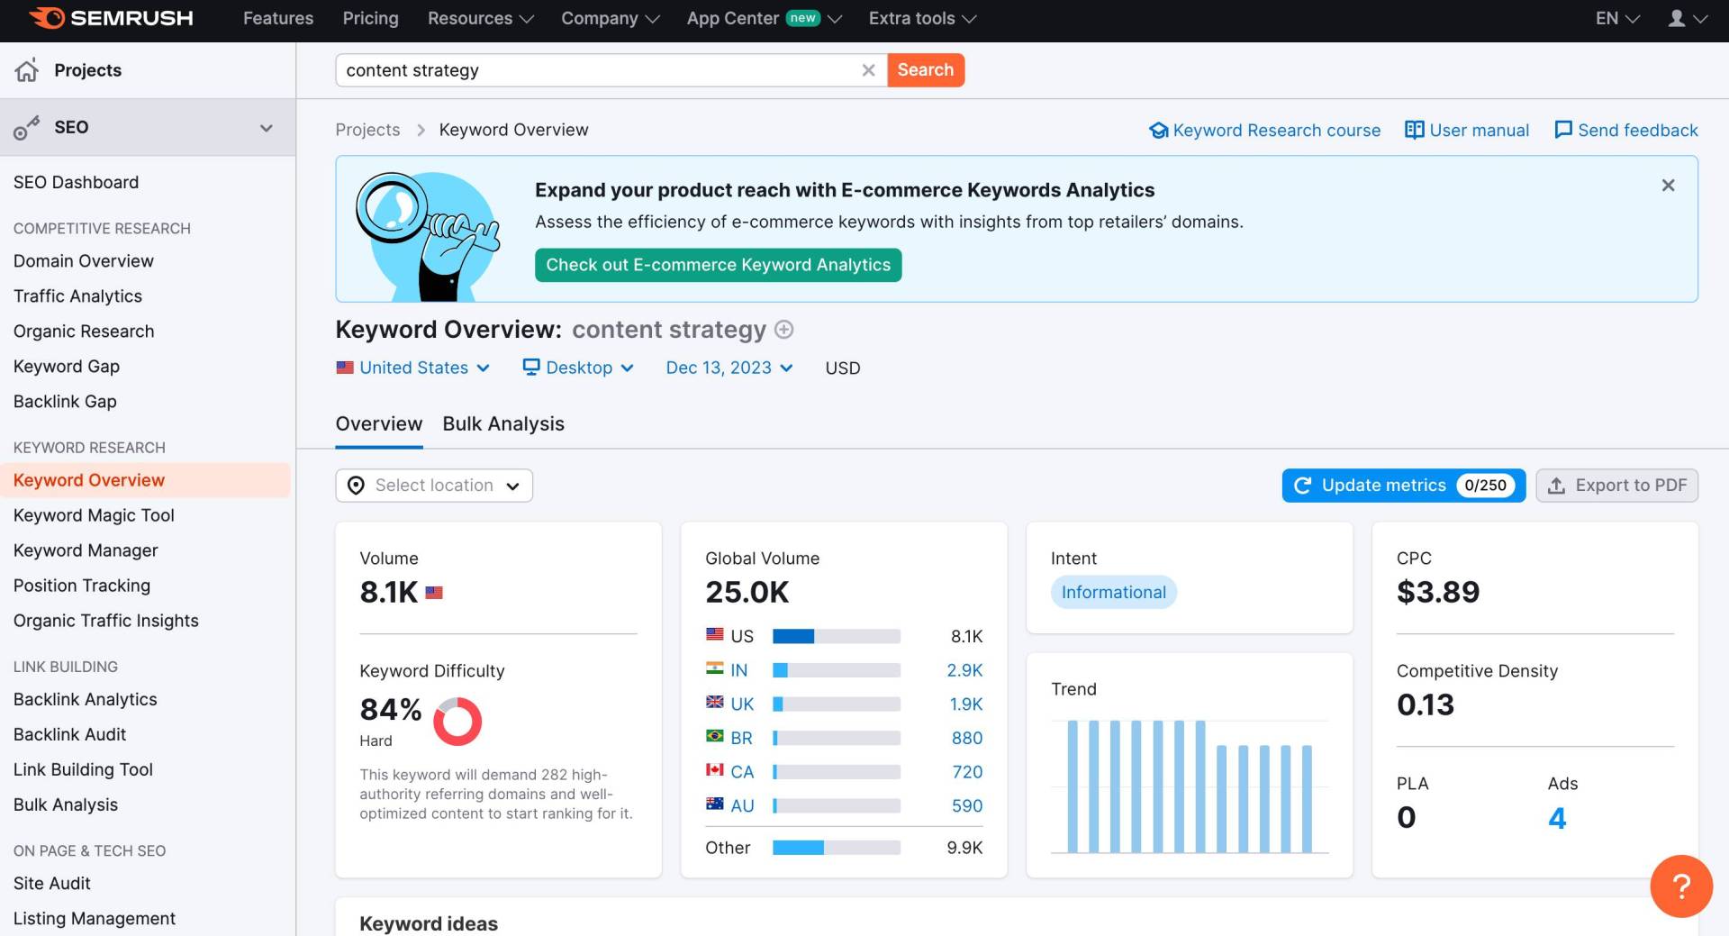Open the Dec 13, 2023 date selector
Screen dimensions: 1729x936
[728, 368]
